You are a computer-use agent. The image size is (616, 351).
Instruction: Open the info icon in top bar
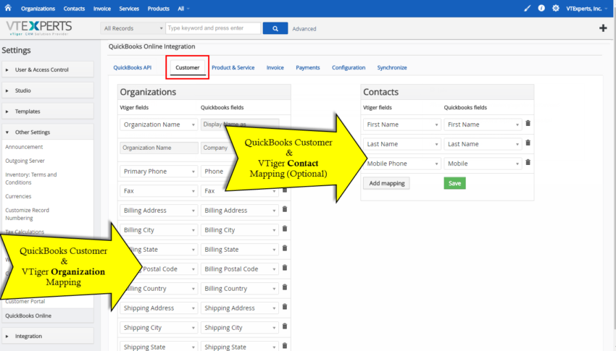(x=541, y=8)
